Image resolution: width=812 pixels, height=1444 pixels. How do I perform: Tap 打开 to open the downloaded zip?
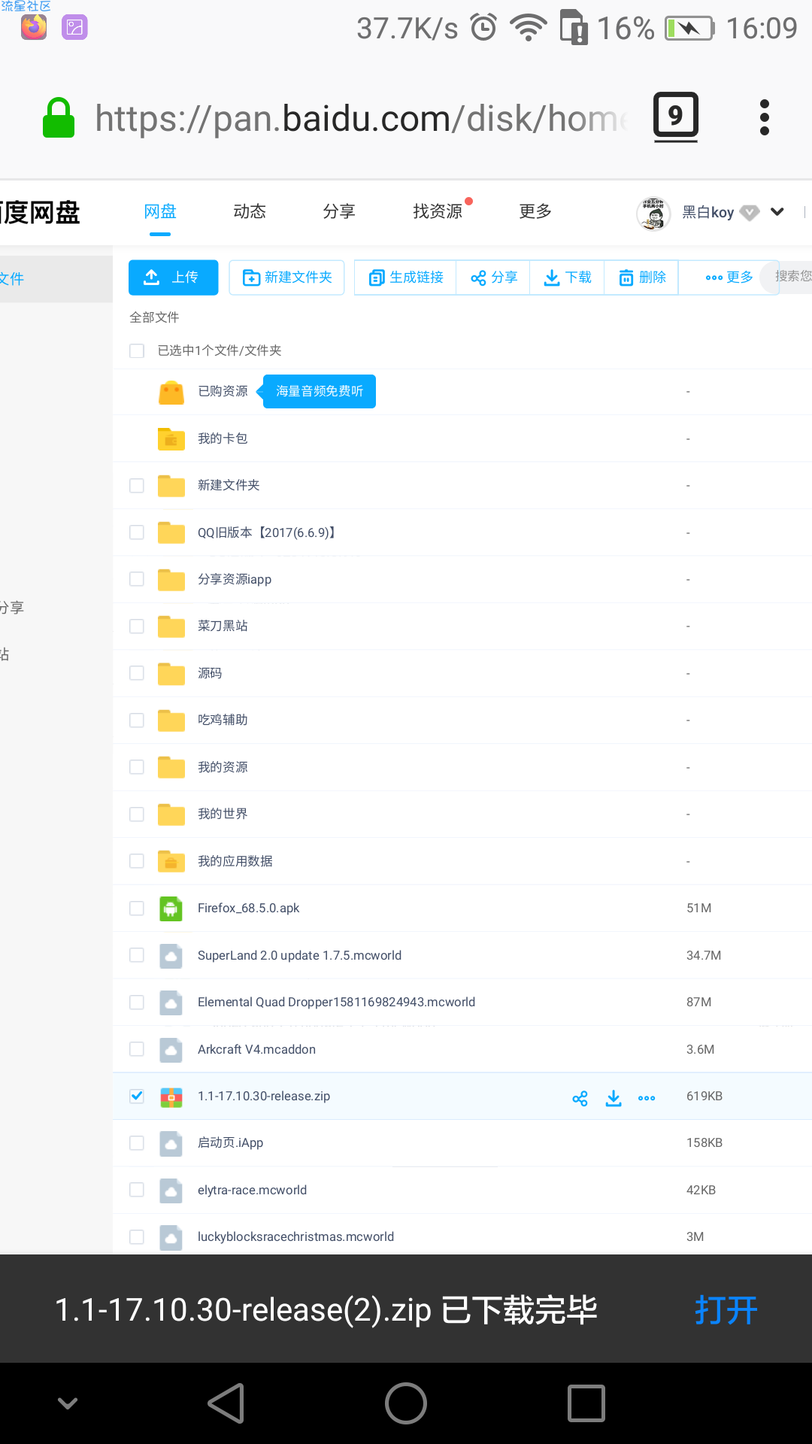726,1310
